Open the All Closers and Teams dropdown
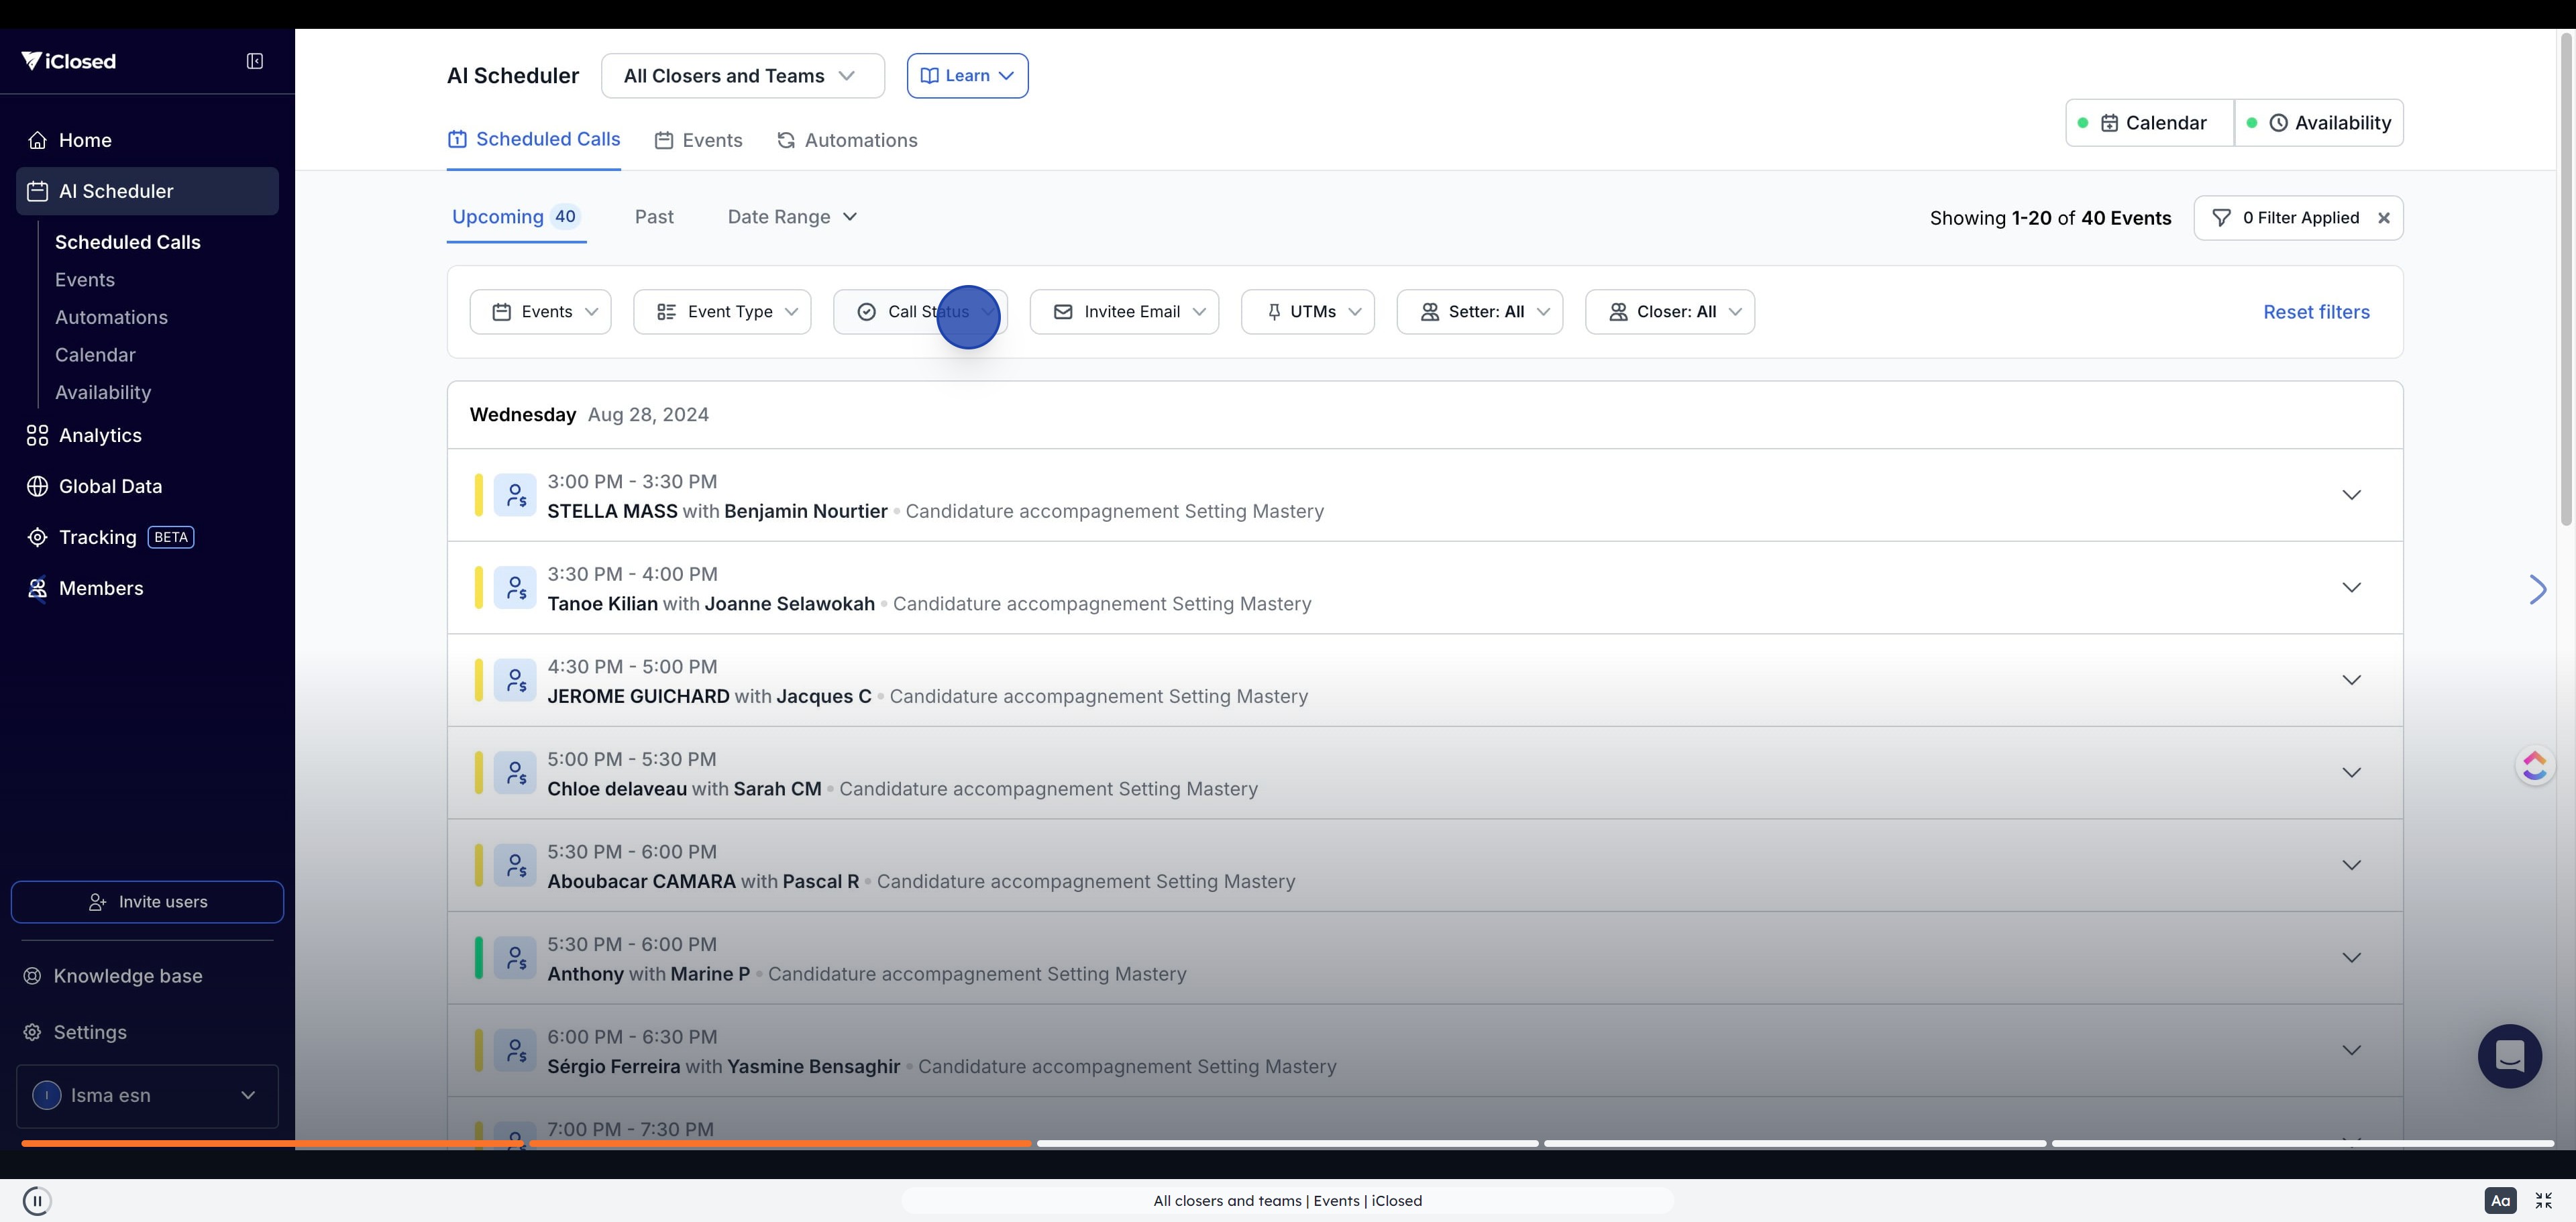The height and width of the screenshot is (1222, 2576). (742, 76)
